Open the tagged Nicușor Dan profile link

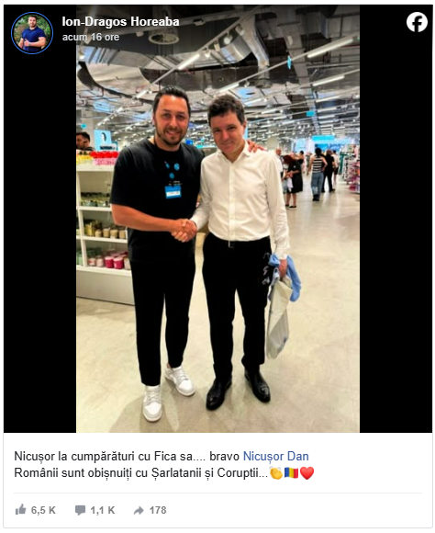click(x=275, y=456)
